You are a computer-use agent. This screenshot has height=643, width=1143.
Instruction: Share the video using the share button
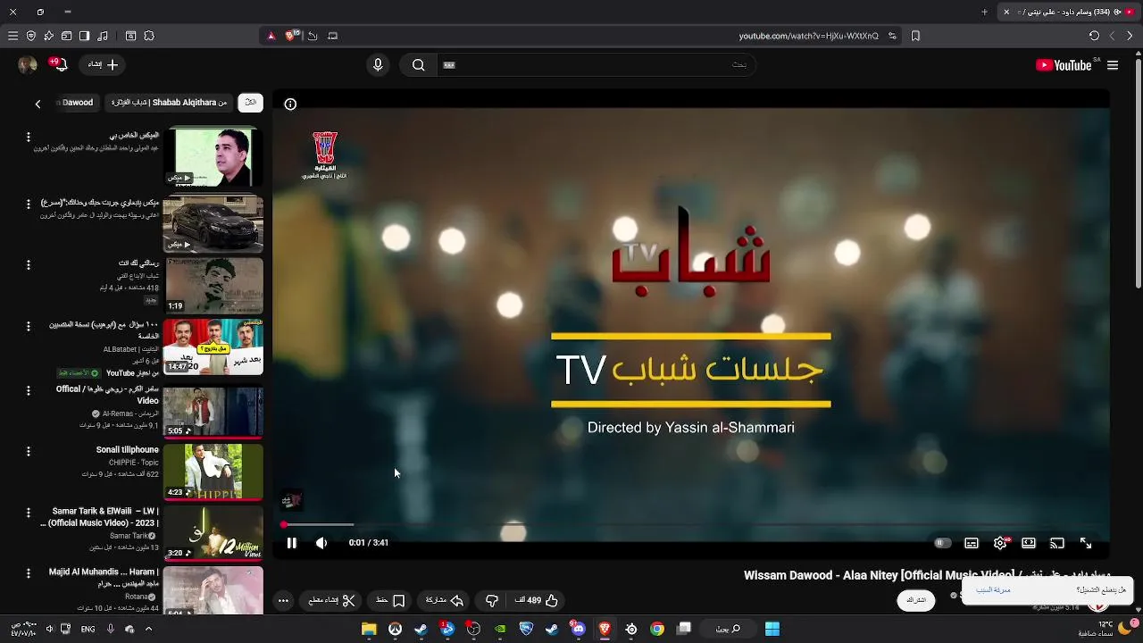point(444,601)
